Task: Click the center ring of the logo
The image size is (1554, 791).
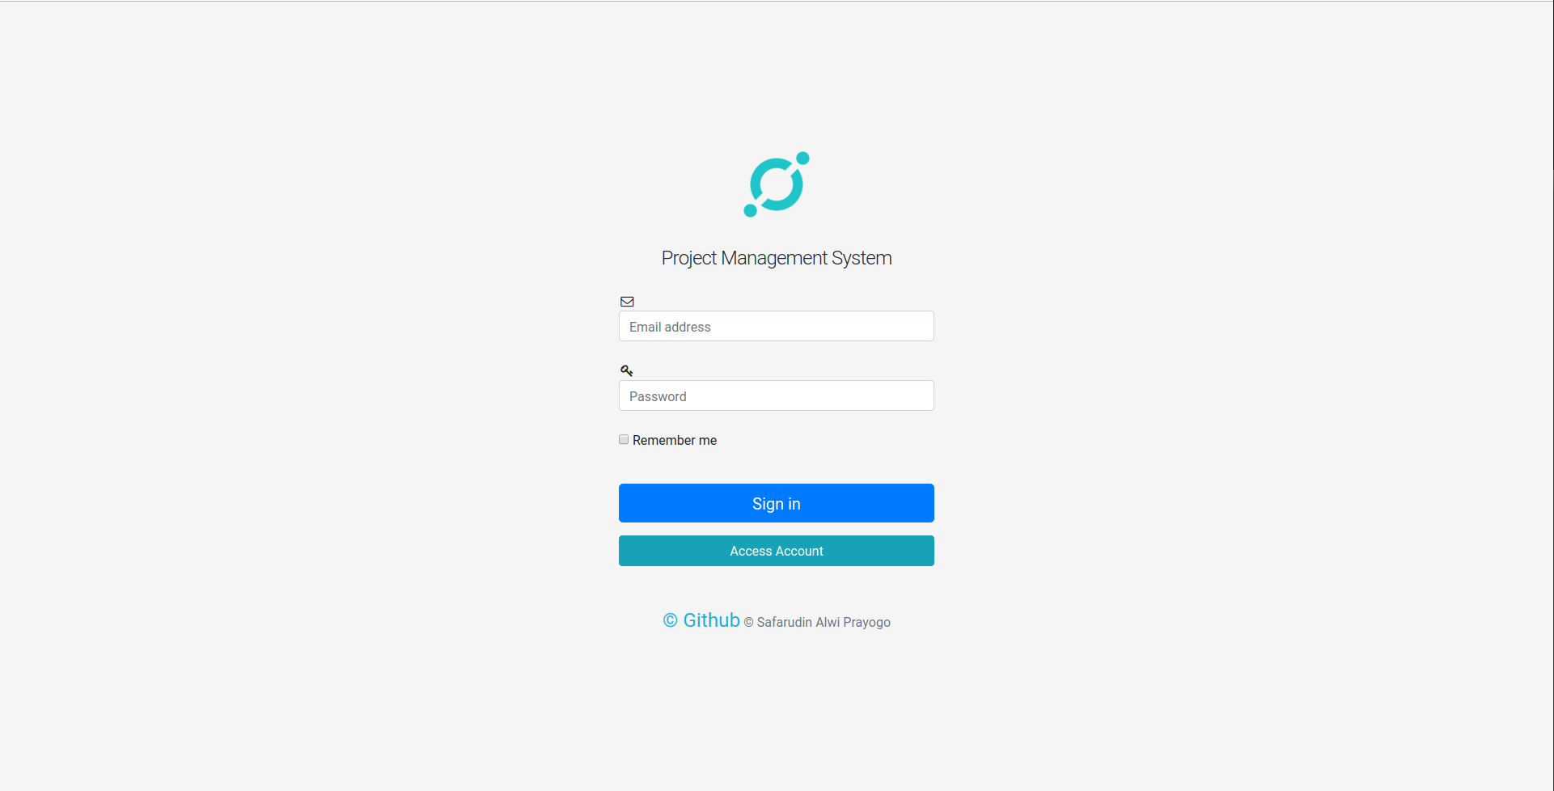Action: [777, 184]
